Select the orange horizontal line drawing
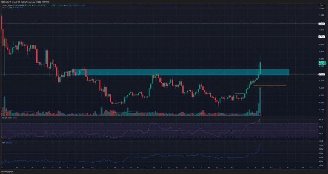 coord(269,85)
